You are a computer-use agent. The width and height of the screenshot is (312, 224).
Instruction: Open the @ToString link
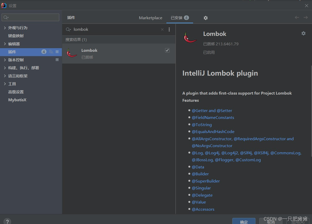pyautogui.click(x=202, y=125)
